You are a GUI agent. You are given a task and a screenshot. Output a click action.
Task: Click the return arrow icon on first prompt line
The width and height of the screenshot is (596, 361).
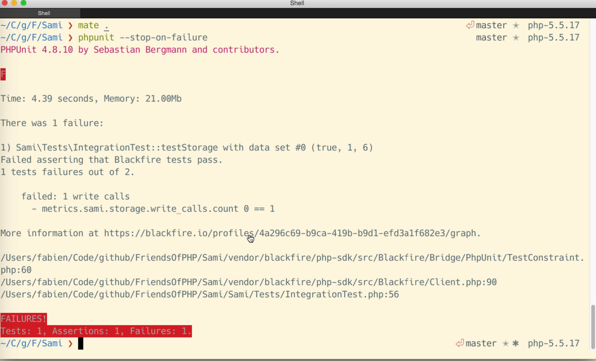click(469, 25)
